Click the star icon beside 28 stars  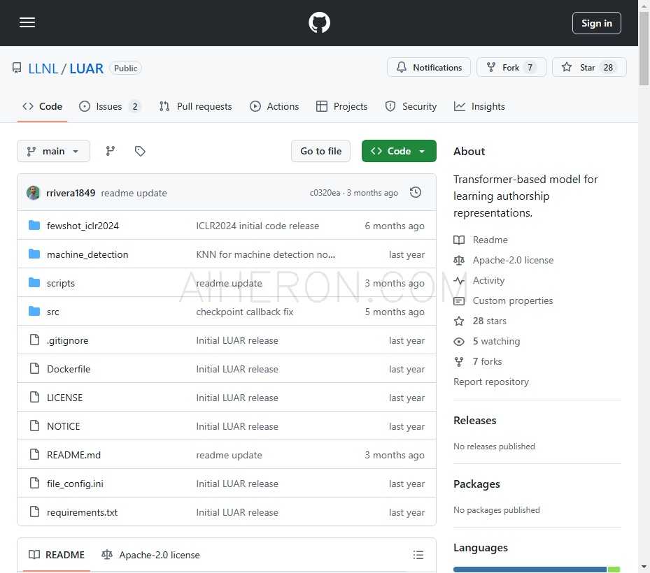pos(459,321)
